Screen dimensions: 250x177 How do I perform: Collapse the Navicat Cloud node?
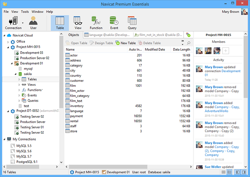4,35
